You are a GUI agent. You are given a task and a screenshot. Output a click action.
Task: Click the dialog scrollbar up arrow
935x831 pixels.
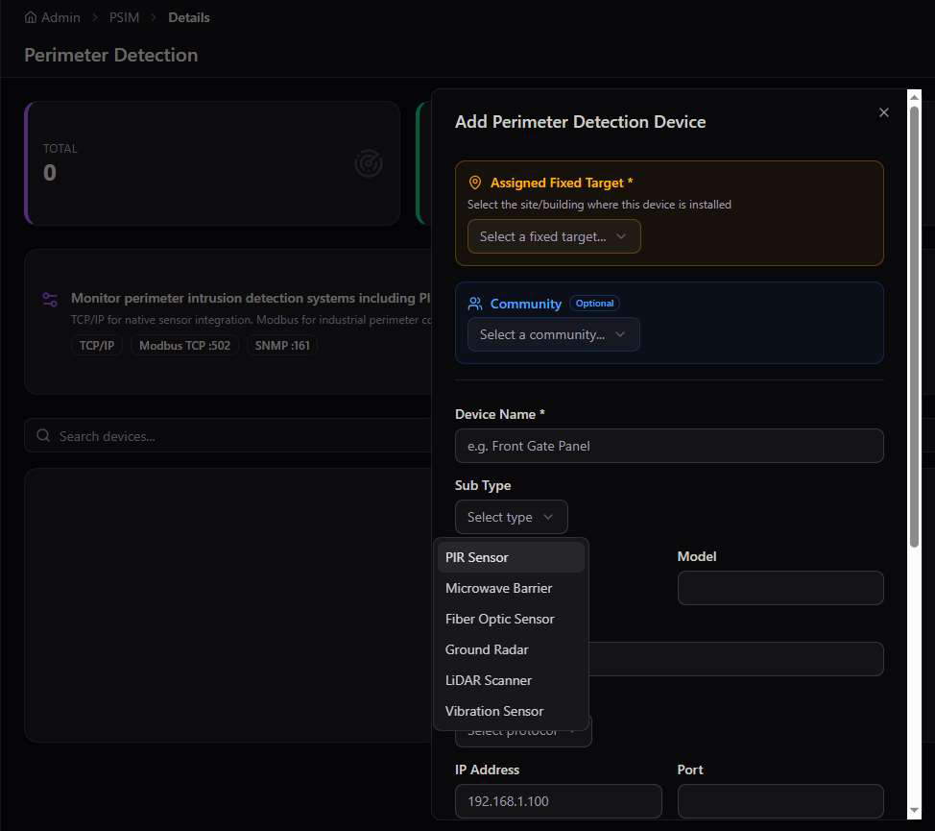pos(914,97)
